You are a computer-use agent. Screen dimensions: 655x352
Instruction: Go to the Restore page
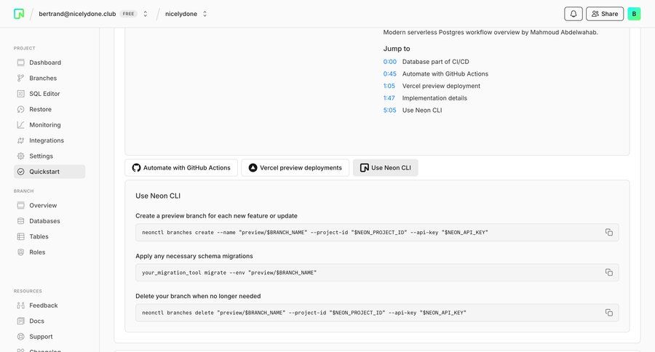click(x=49, y=109)
